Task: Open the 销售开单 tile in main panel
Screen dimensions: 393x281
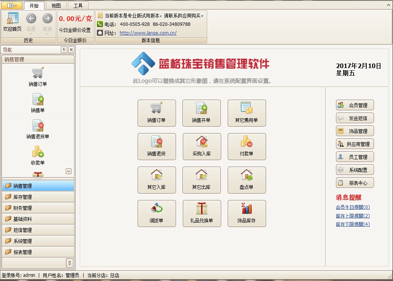Action: (201, 113)
